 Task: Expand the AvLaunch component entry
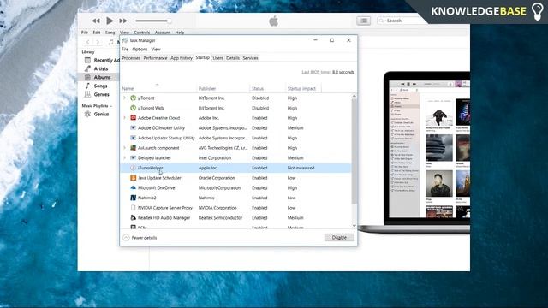coord(125,148)
